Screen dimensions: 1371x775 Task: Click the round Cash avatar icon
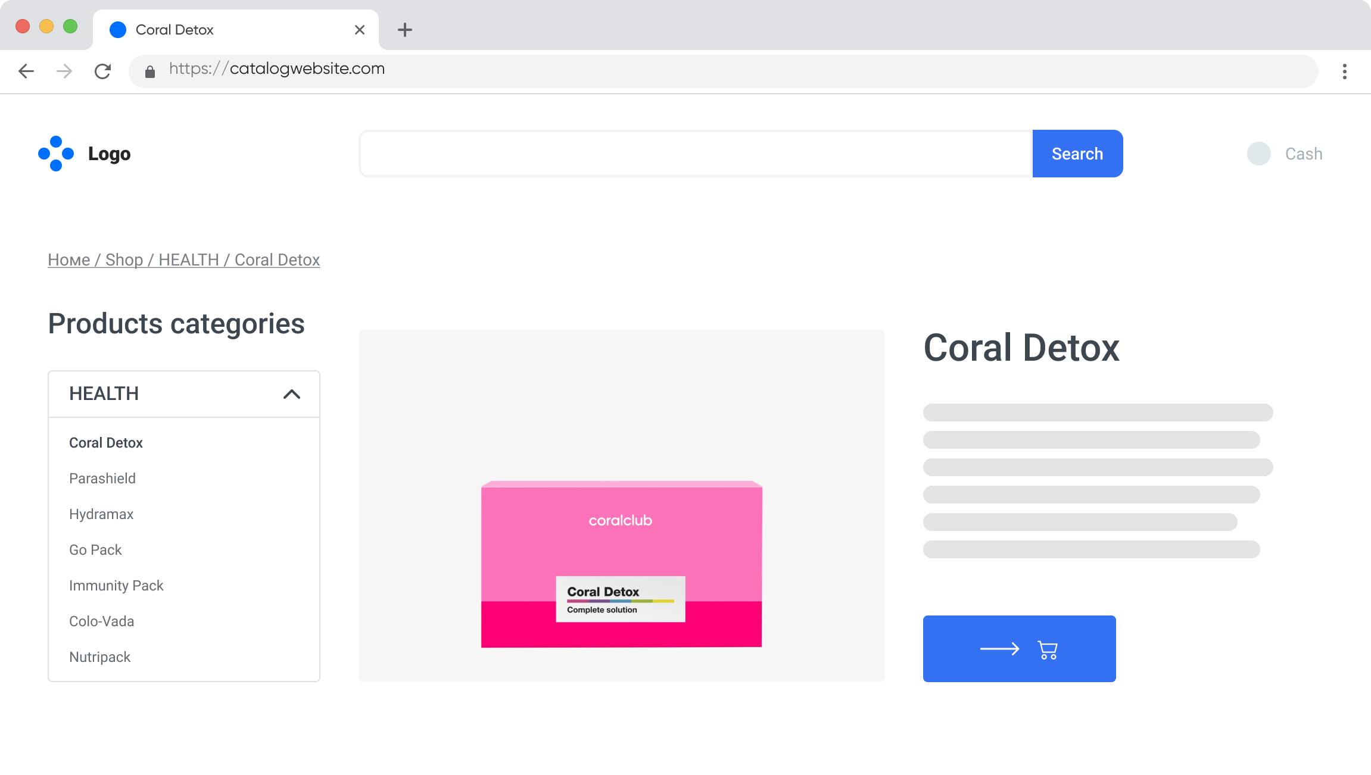point(1258,154)
